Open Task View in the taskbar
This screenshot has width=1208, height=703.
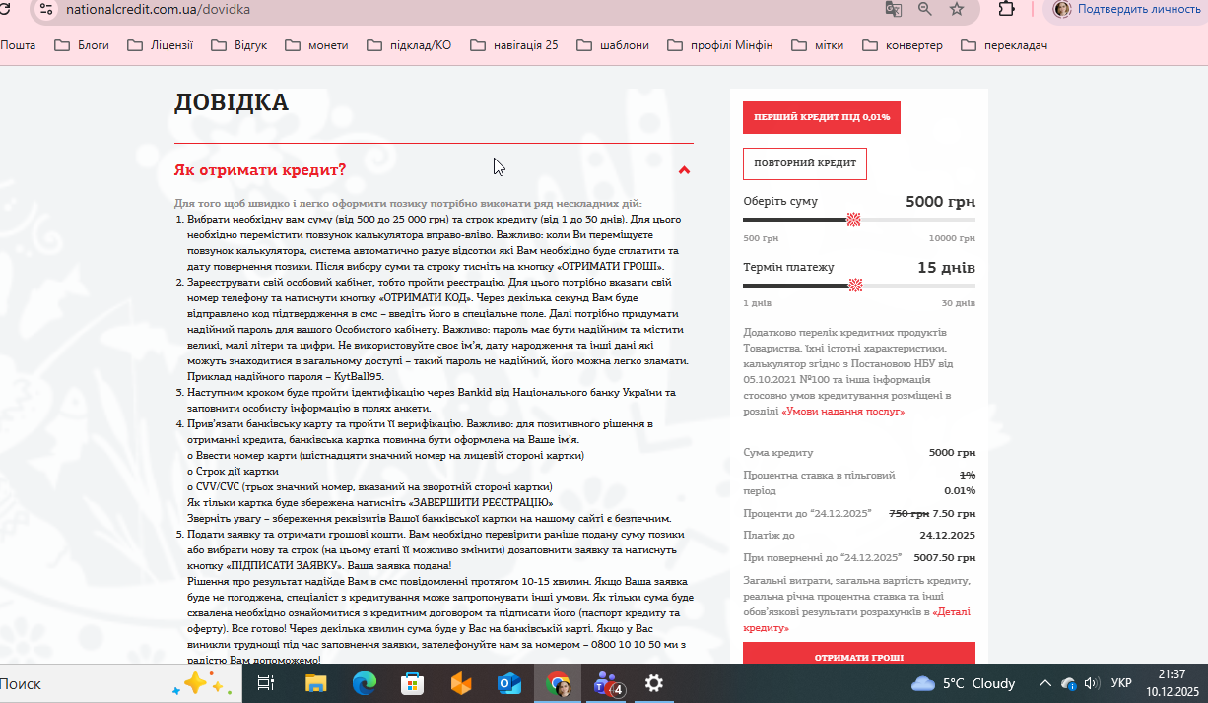click(x=265, y=682)
